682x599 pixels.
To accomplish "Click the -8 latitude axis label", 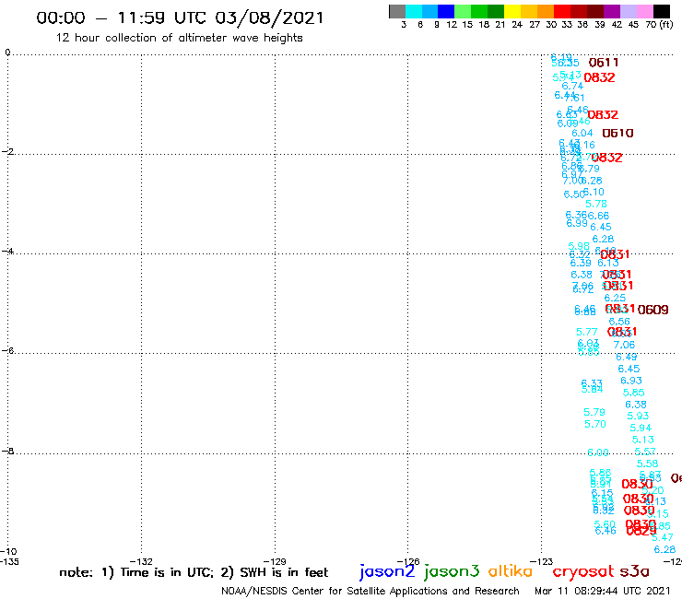I will coord(7,451).
